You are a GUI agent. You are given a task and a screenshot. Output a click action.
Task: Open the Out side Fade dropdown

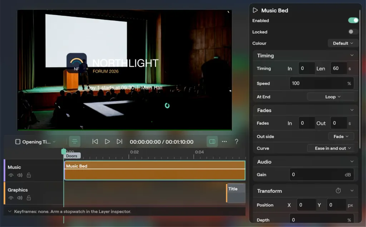341,137
